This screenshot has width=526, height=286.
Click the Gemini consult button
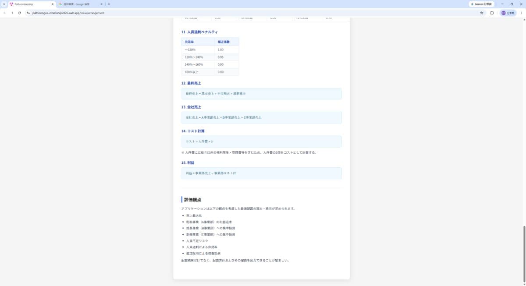coord(482,4)
